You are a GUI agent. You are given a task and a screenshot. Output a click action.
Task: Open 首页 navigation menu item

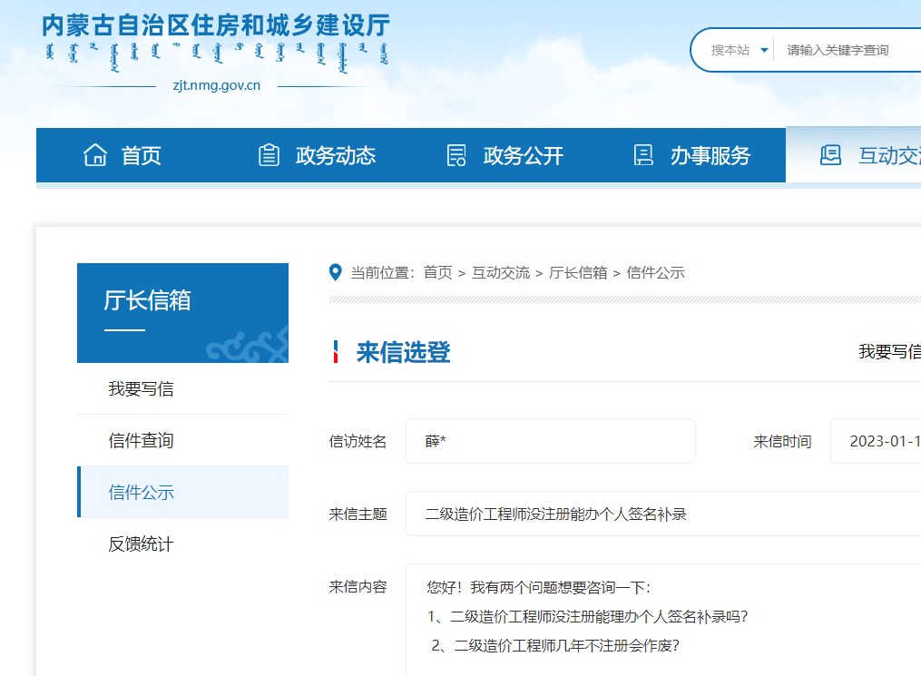[142, 156]
